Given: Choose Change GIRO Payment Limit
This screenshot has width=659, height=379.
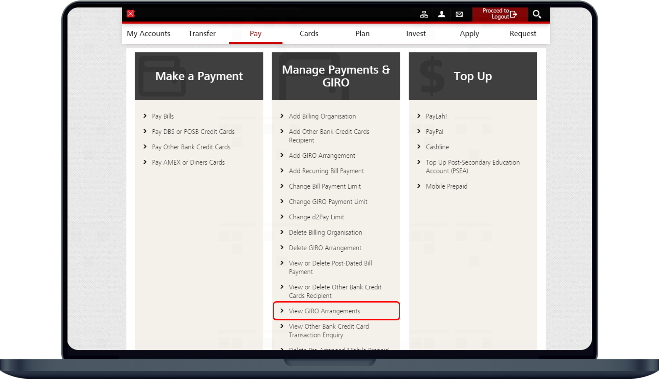Looking at the screenshot, I should click(328, 201).
